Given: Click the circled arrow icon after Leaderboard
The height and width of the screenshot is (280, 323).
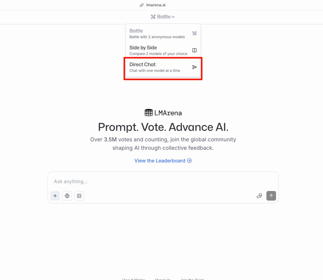Looking at the screenshot, I should (189, 161).
